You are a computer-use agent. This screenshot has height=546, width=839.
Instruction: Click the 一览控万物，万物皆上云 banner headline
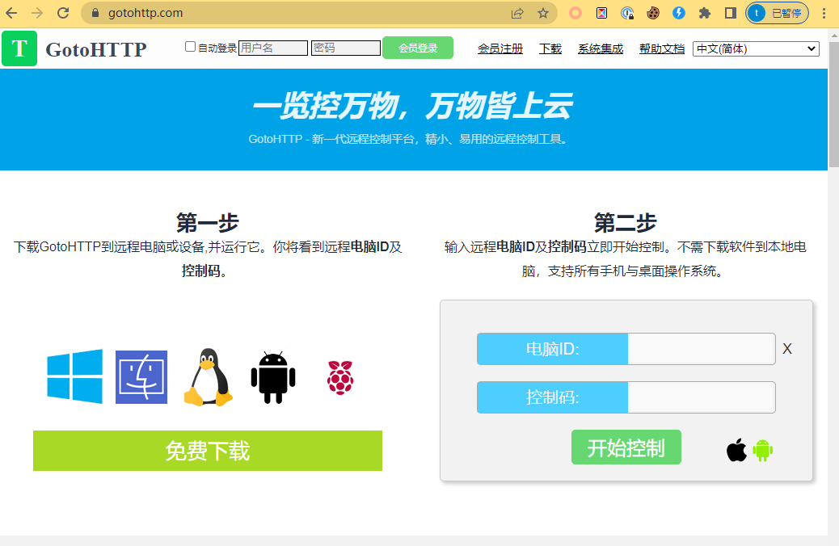(x=412, y=106)
